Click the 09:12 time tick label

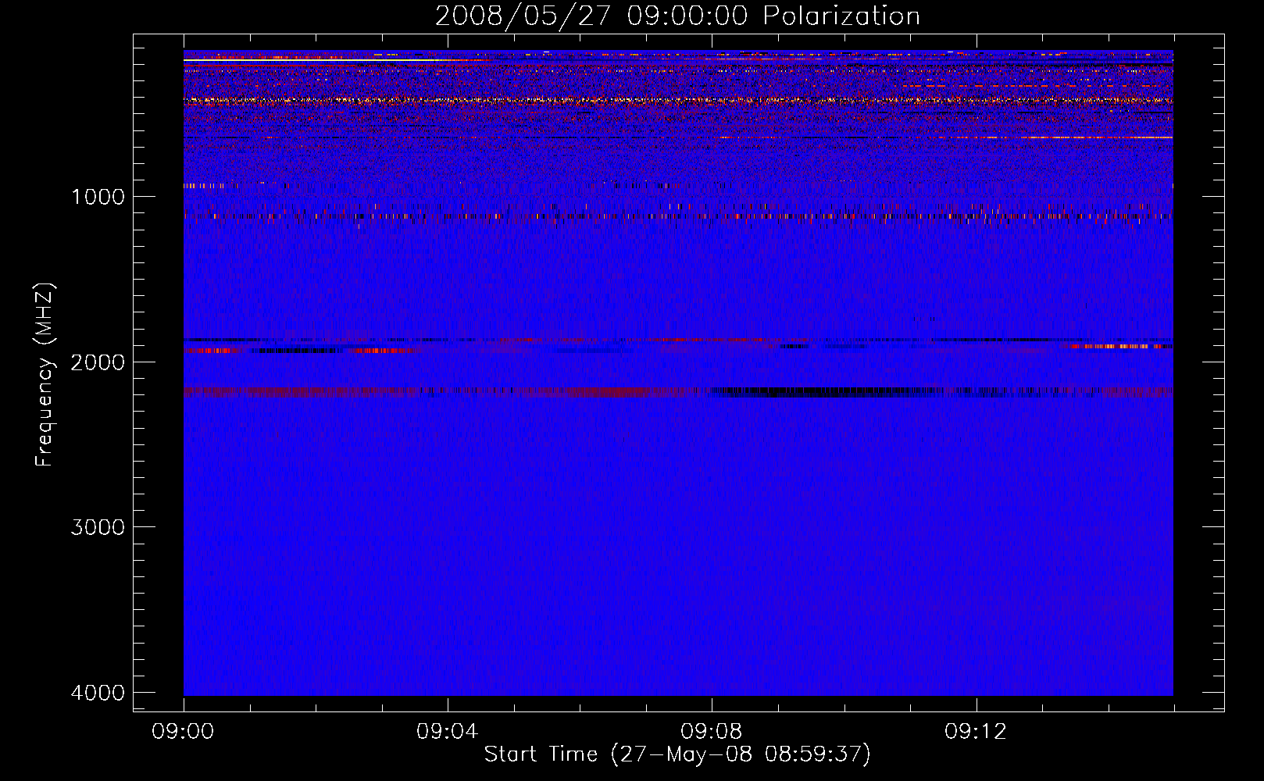976,732
